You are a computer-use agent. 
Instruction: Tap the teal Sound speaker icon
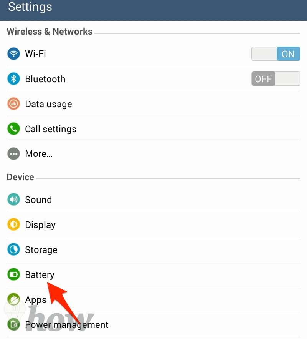pyautogui.click(x=13, y=199)
